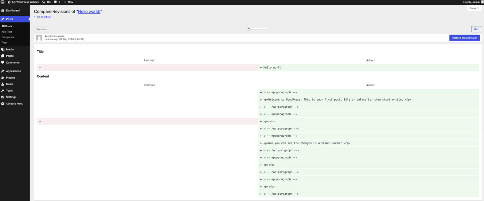Open the Howdy, admin account menu
Viewport: 484px width, 201px height.
point(474,2)
